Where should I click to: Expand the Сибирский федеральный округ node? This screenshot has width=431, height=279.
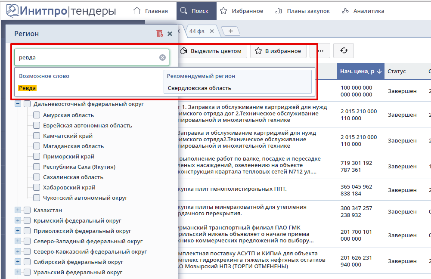coord(18,262)
